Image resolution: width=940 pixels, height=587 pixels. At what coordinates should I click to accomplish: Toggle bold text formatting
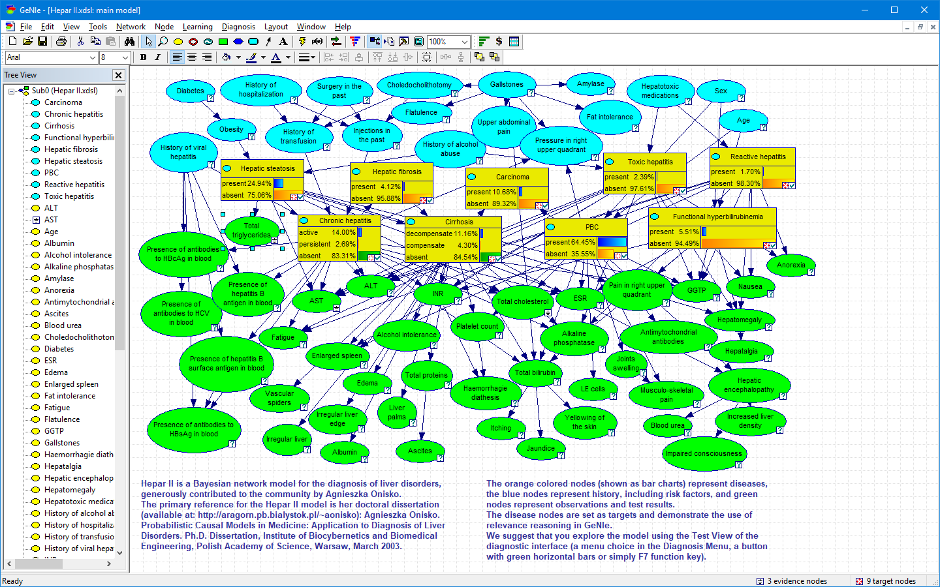(x=144, y=57)
